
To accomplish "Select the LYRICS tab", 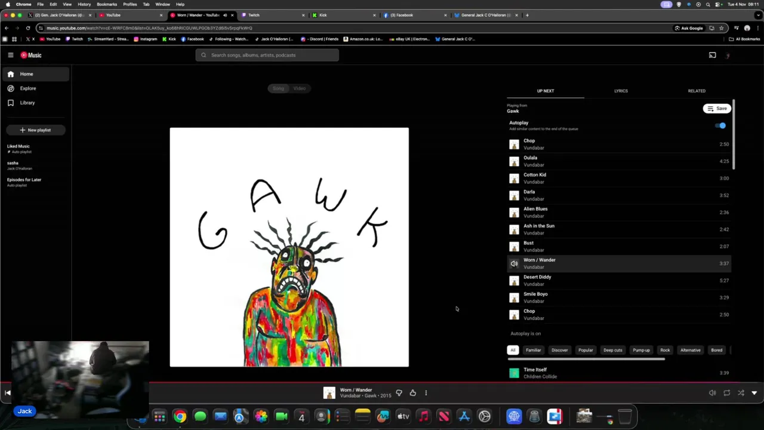I will point(621,91).
